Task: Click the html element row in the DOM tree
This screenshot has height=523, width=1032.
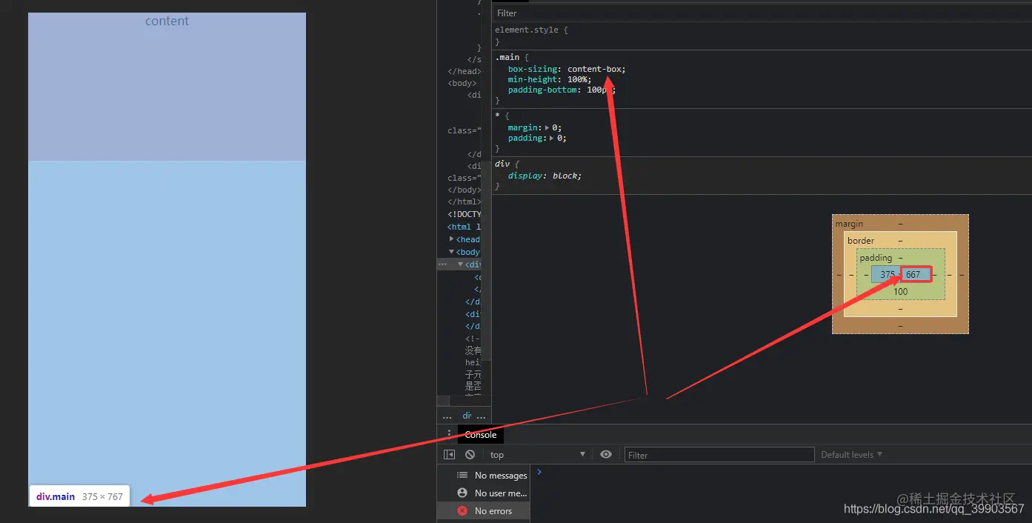Action: (x=464, y=227)
